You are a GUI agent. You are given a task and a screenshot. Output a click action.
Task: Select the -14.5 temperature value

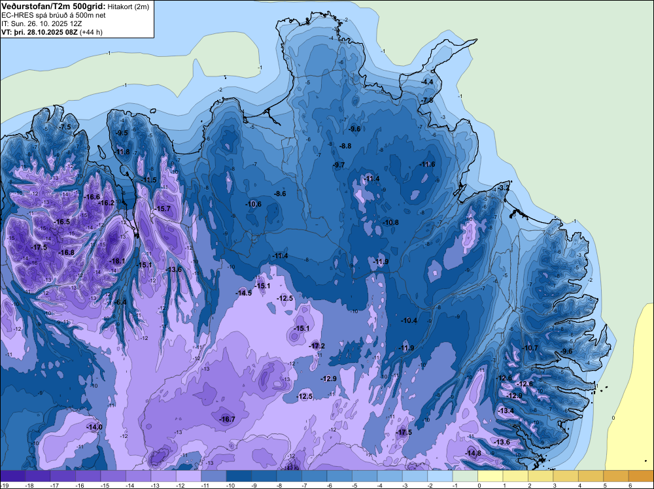click(243, 293)
